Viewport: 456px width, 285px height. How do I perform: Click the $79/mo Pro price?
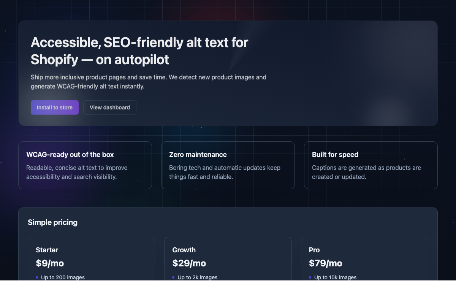[x=326, y=263]
